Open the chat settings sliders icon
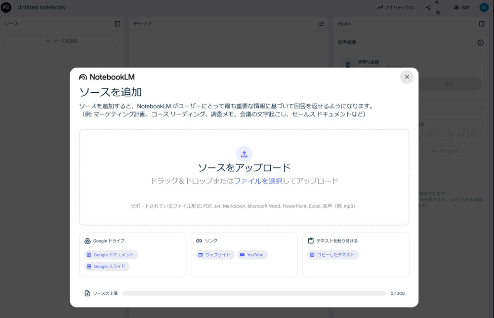Image resolution: width=494 pixels, height=318 pixels. 321,23
